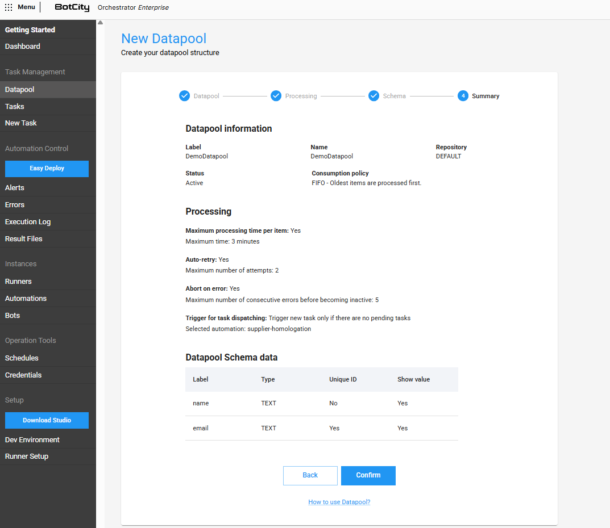
Task: Go back with the Back button
Action: coord(310,475)
